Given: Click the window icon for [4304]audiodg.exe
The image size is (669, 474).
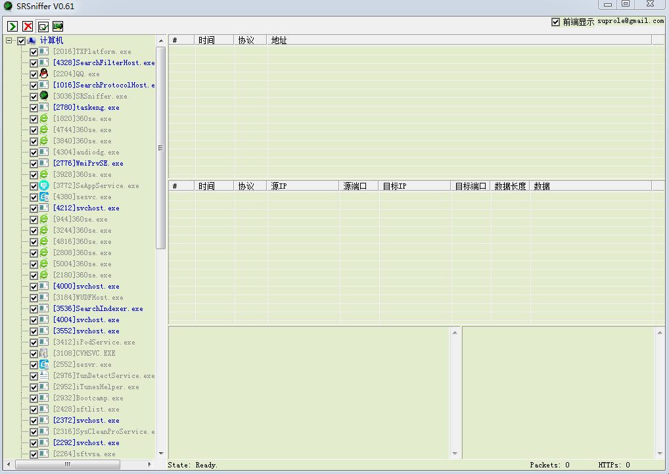Looking at the screenshot, I should (x=44, y=152).
